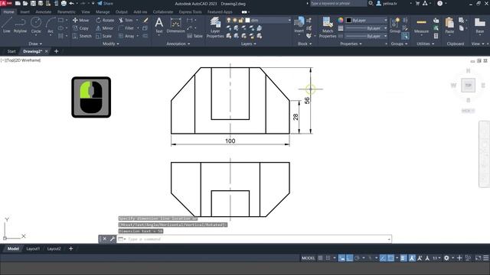This screenshot has width=490, height=275.
Task: Toggle ortho mode in status bar
Action: click(x=349, y=258)
